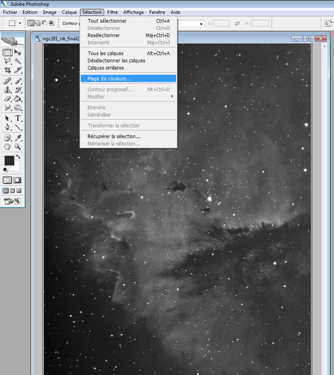Open the Calque menu
This screenshot has width=334, height=375.
(69, 12)
